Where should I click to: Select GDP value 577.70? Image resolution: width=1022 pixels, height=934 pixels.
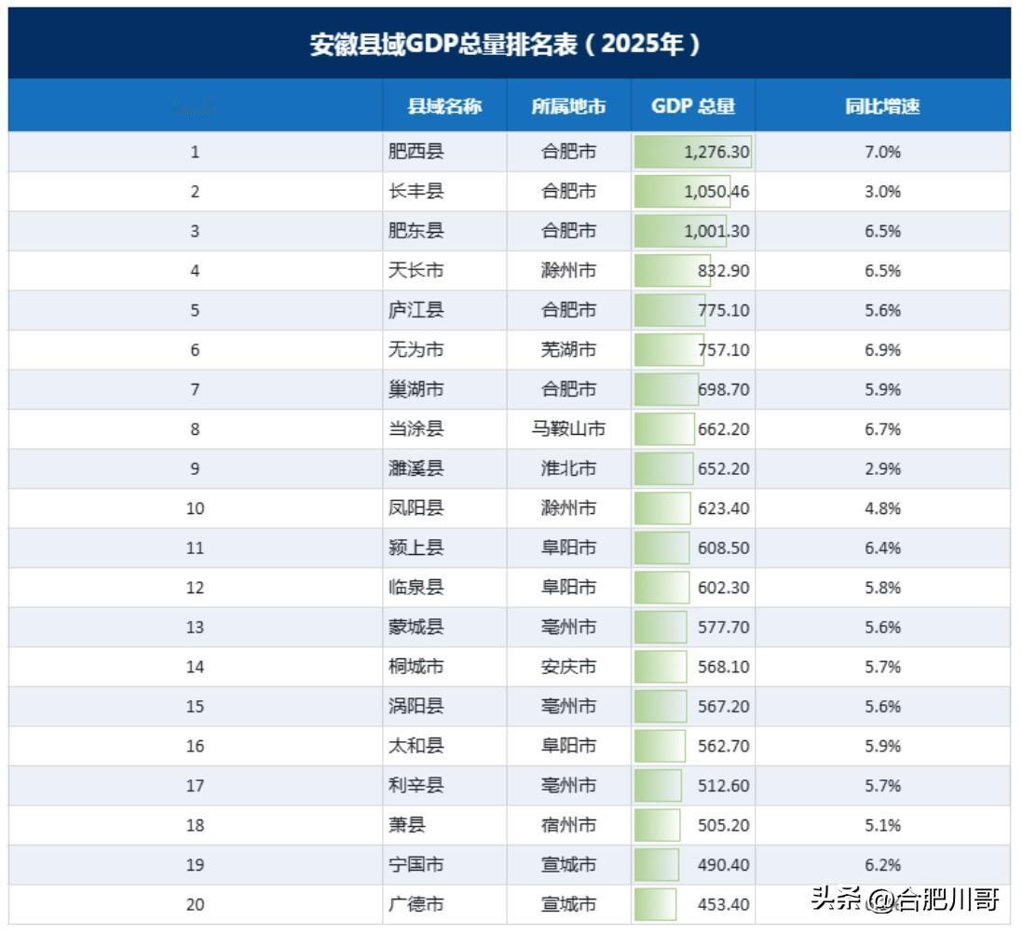[724, 628]
